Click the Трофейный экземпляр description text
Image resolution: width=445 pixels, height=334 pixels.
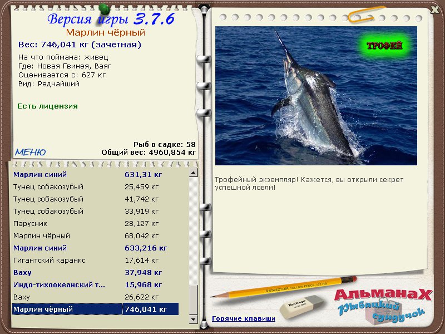pos(309,184)
